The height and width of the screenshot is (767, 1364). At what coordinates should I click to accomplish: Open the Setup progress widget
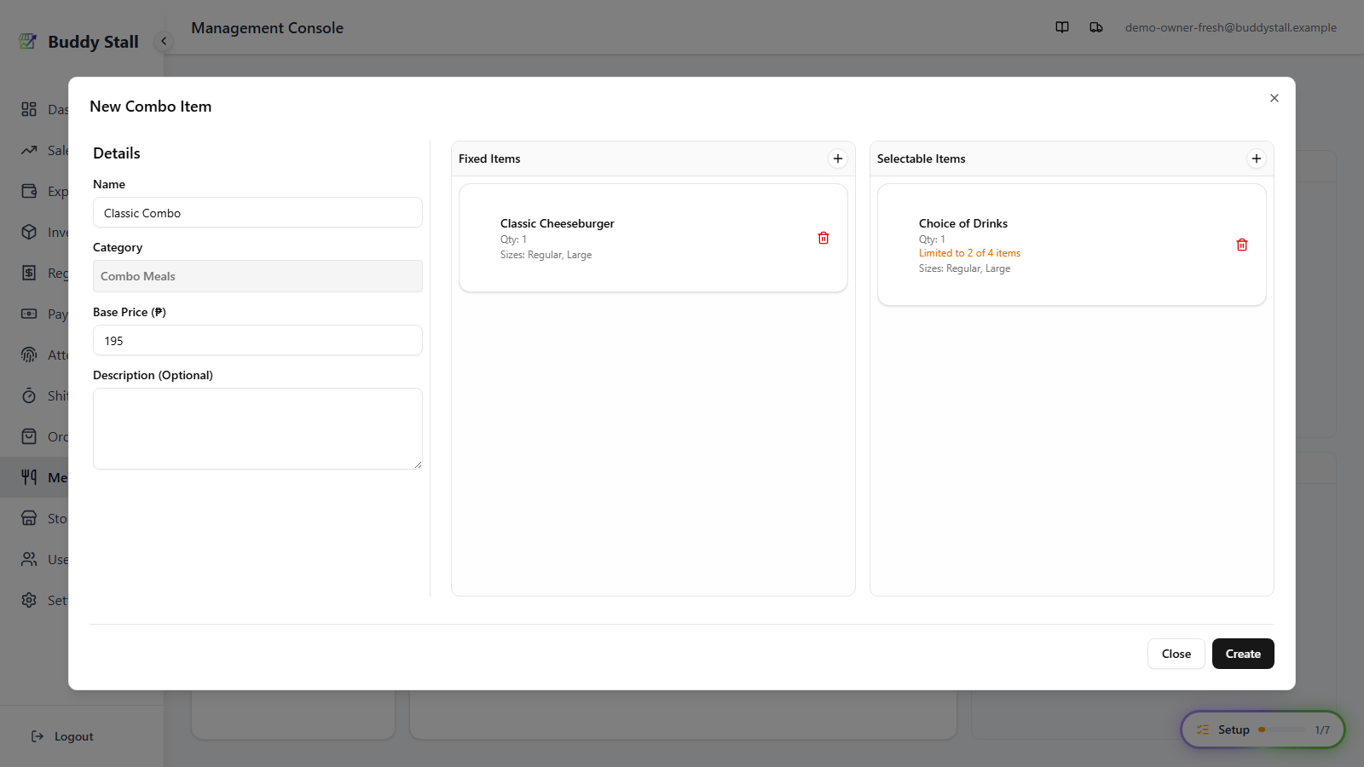[x=1263, y=730]
